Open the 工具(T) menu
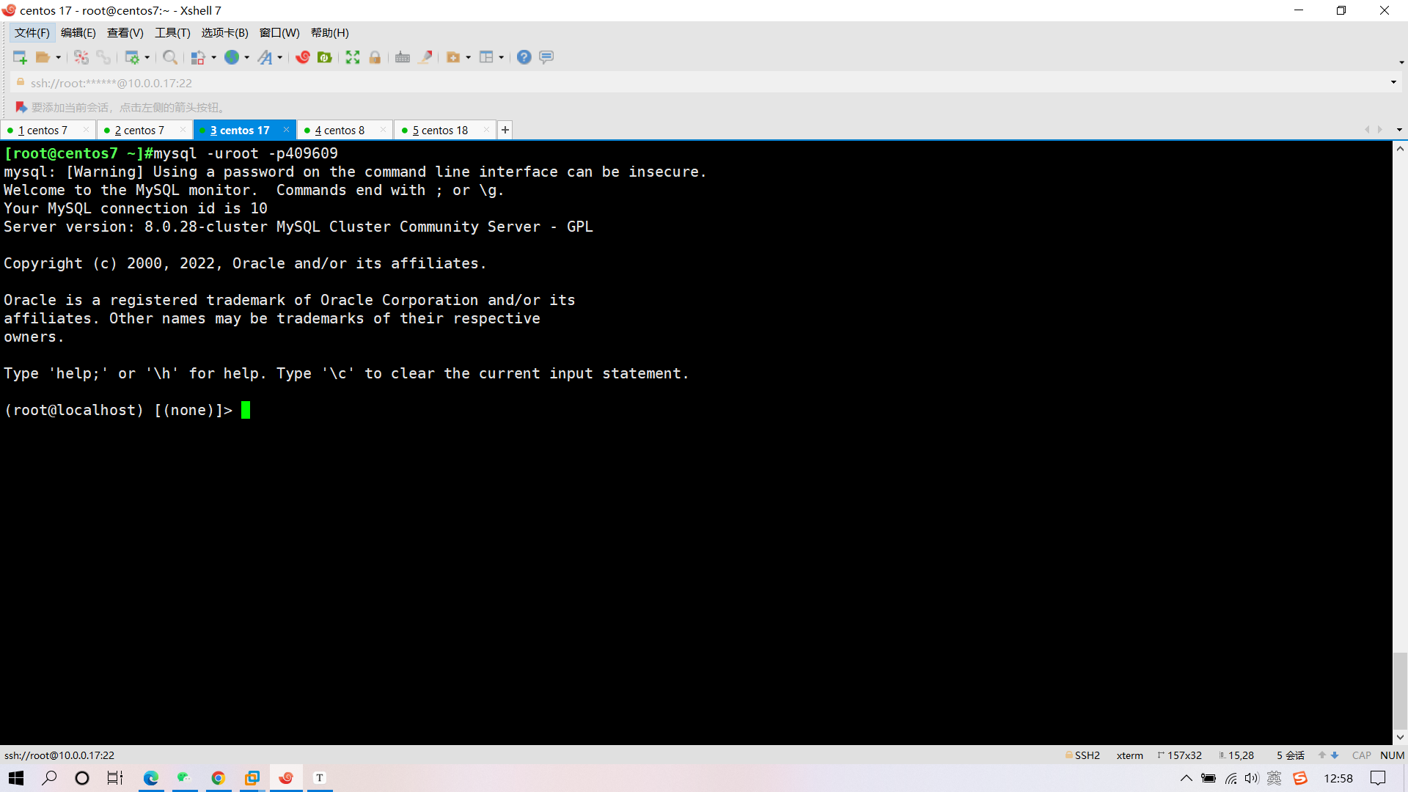This screenshot has width=1408, height=792. pos(172,33)
